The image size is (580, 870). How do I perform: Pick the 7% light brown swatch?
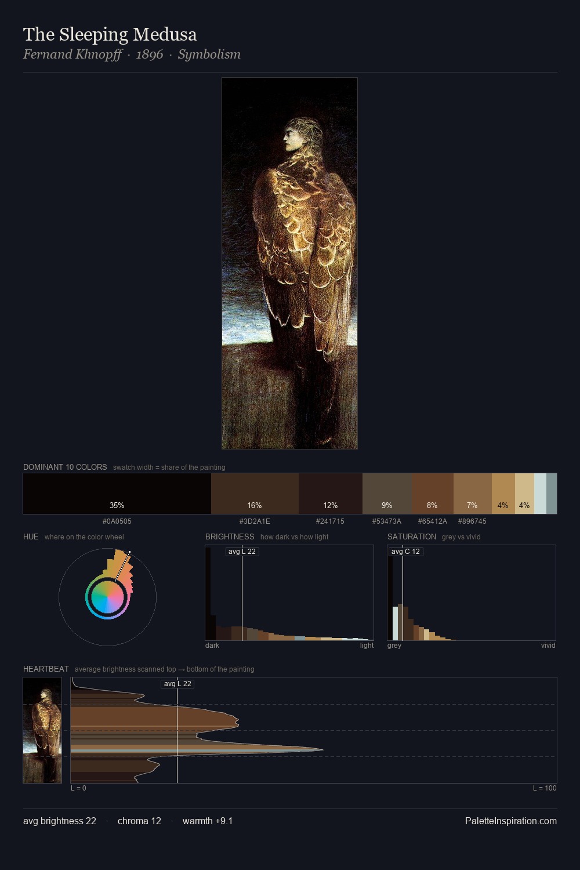point(473,494)
